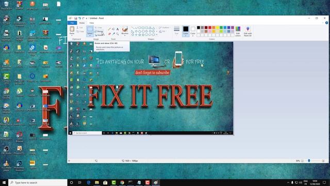The height and width of the screenshot is (186, 330).
Task: Click the Copy button in Clipboard group
Action: (x=80, y=32)
